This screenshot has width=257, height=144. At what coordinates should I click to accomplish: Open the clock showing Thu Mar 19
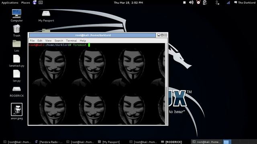[x=128, y=3]
